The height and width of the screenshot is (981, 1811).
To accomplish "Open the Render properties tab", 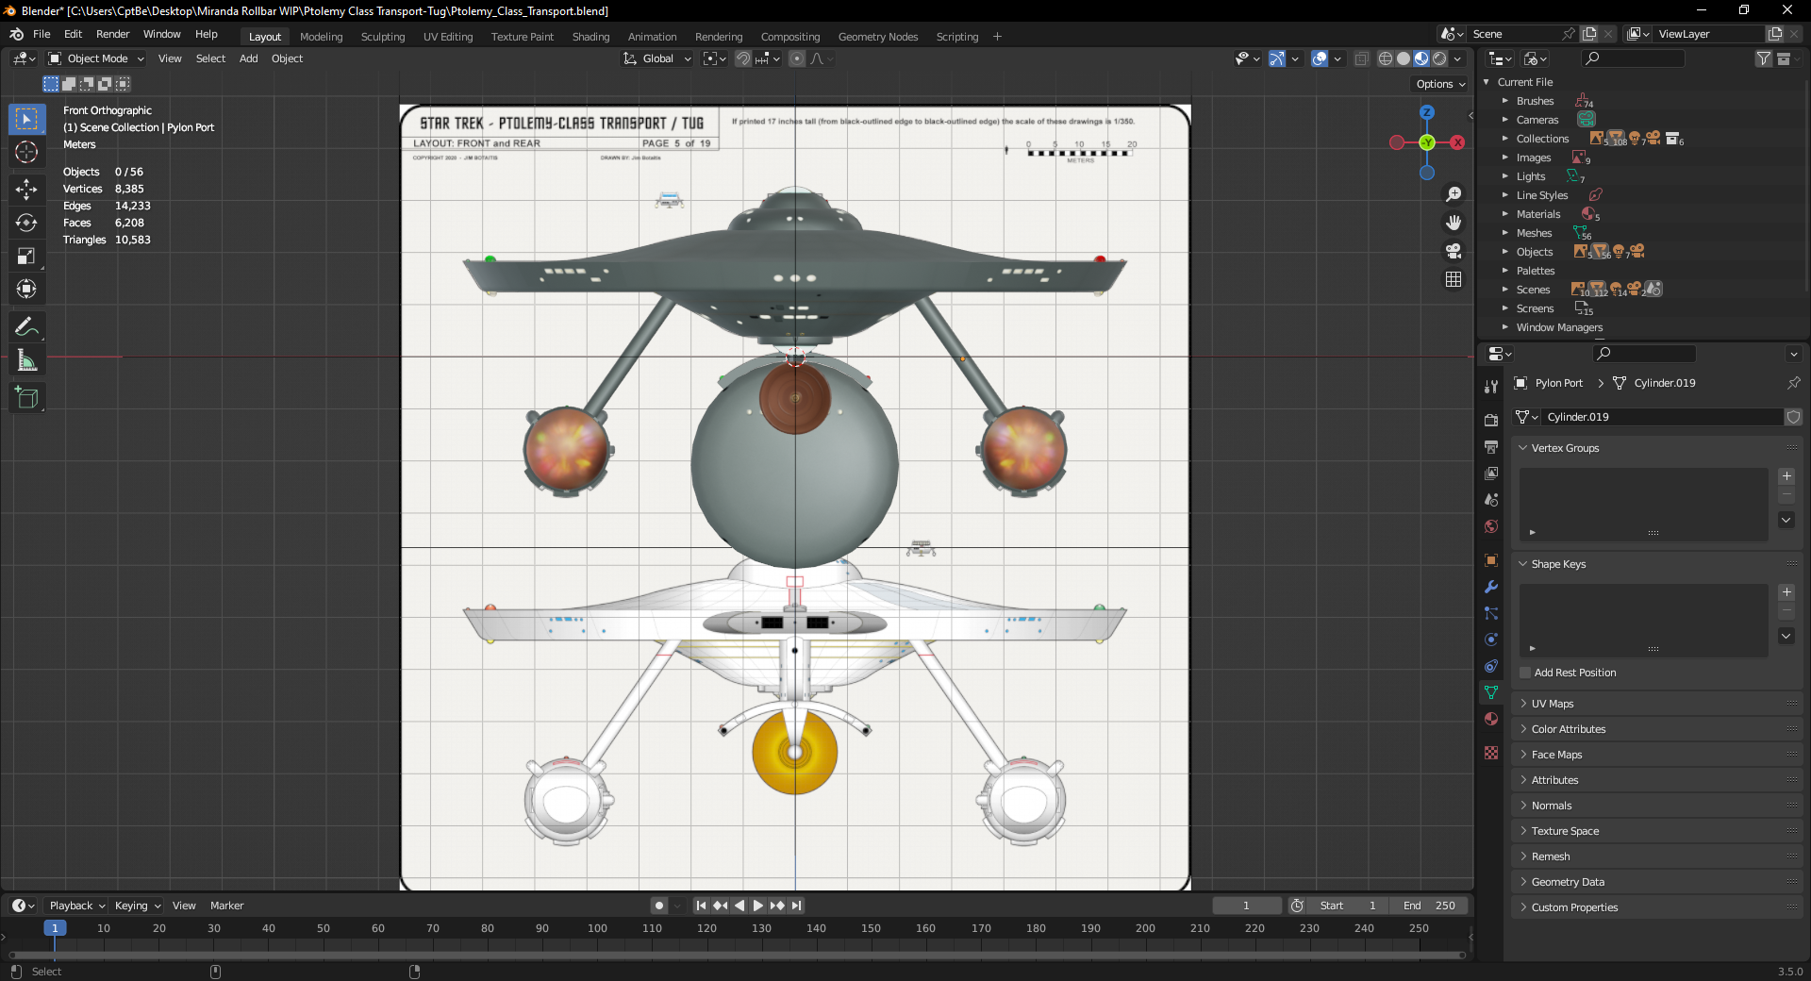I will (x=1491, y=420).
